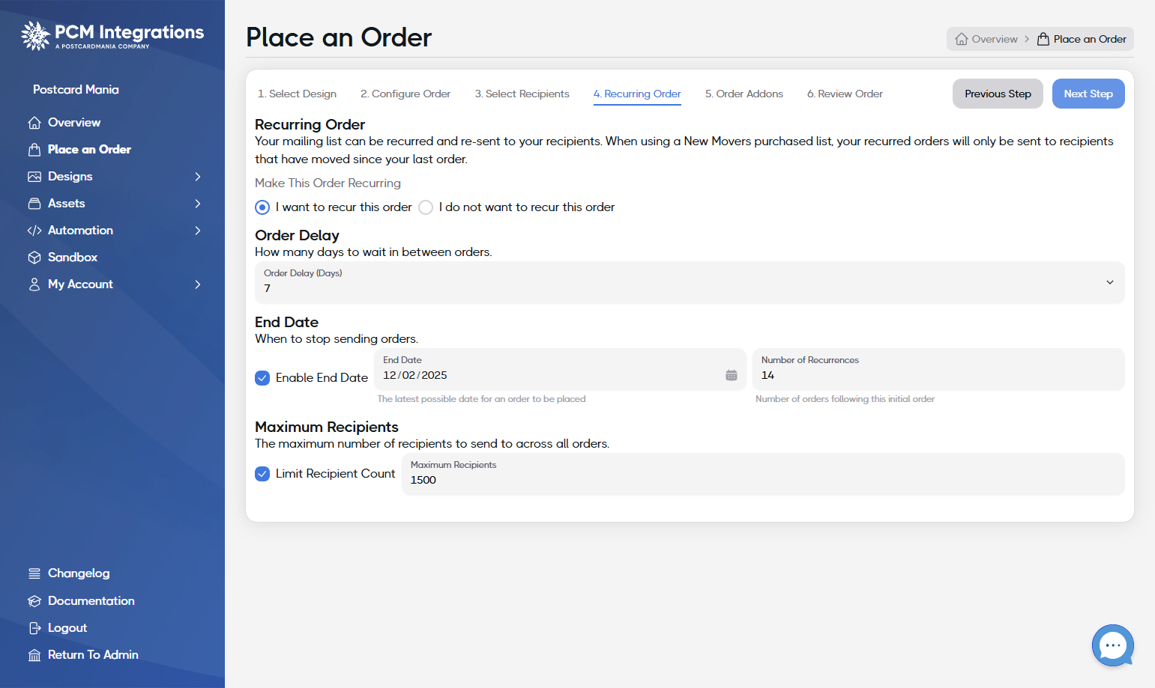
Task: Click the Return To Admin building icon
Action: [x=34, y=655]
